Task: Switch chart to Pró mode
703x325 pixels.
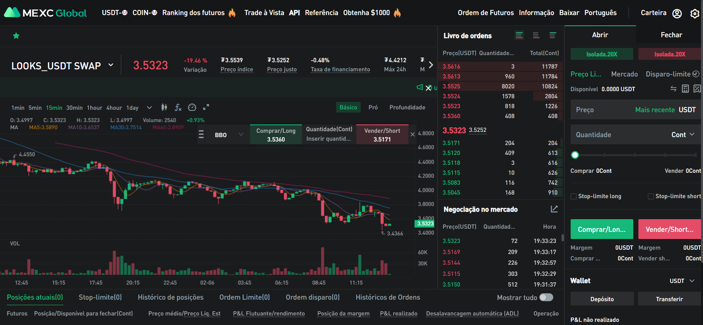Action: click(373, 107)
